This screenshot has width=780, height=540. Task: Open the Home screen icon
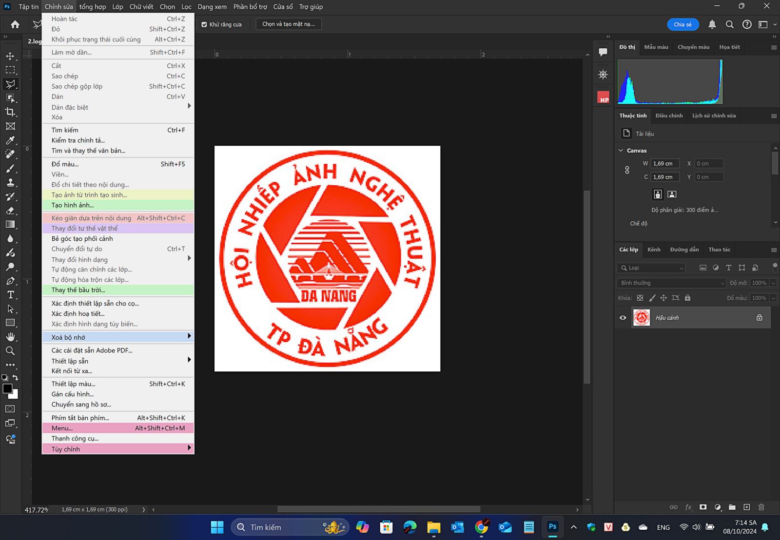[15, 24]
